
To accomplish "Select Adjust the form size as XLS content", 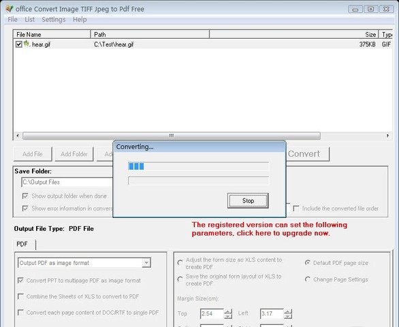I will (180, 262).
